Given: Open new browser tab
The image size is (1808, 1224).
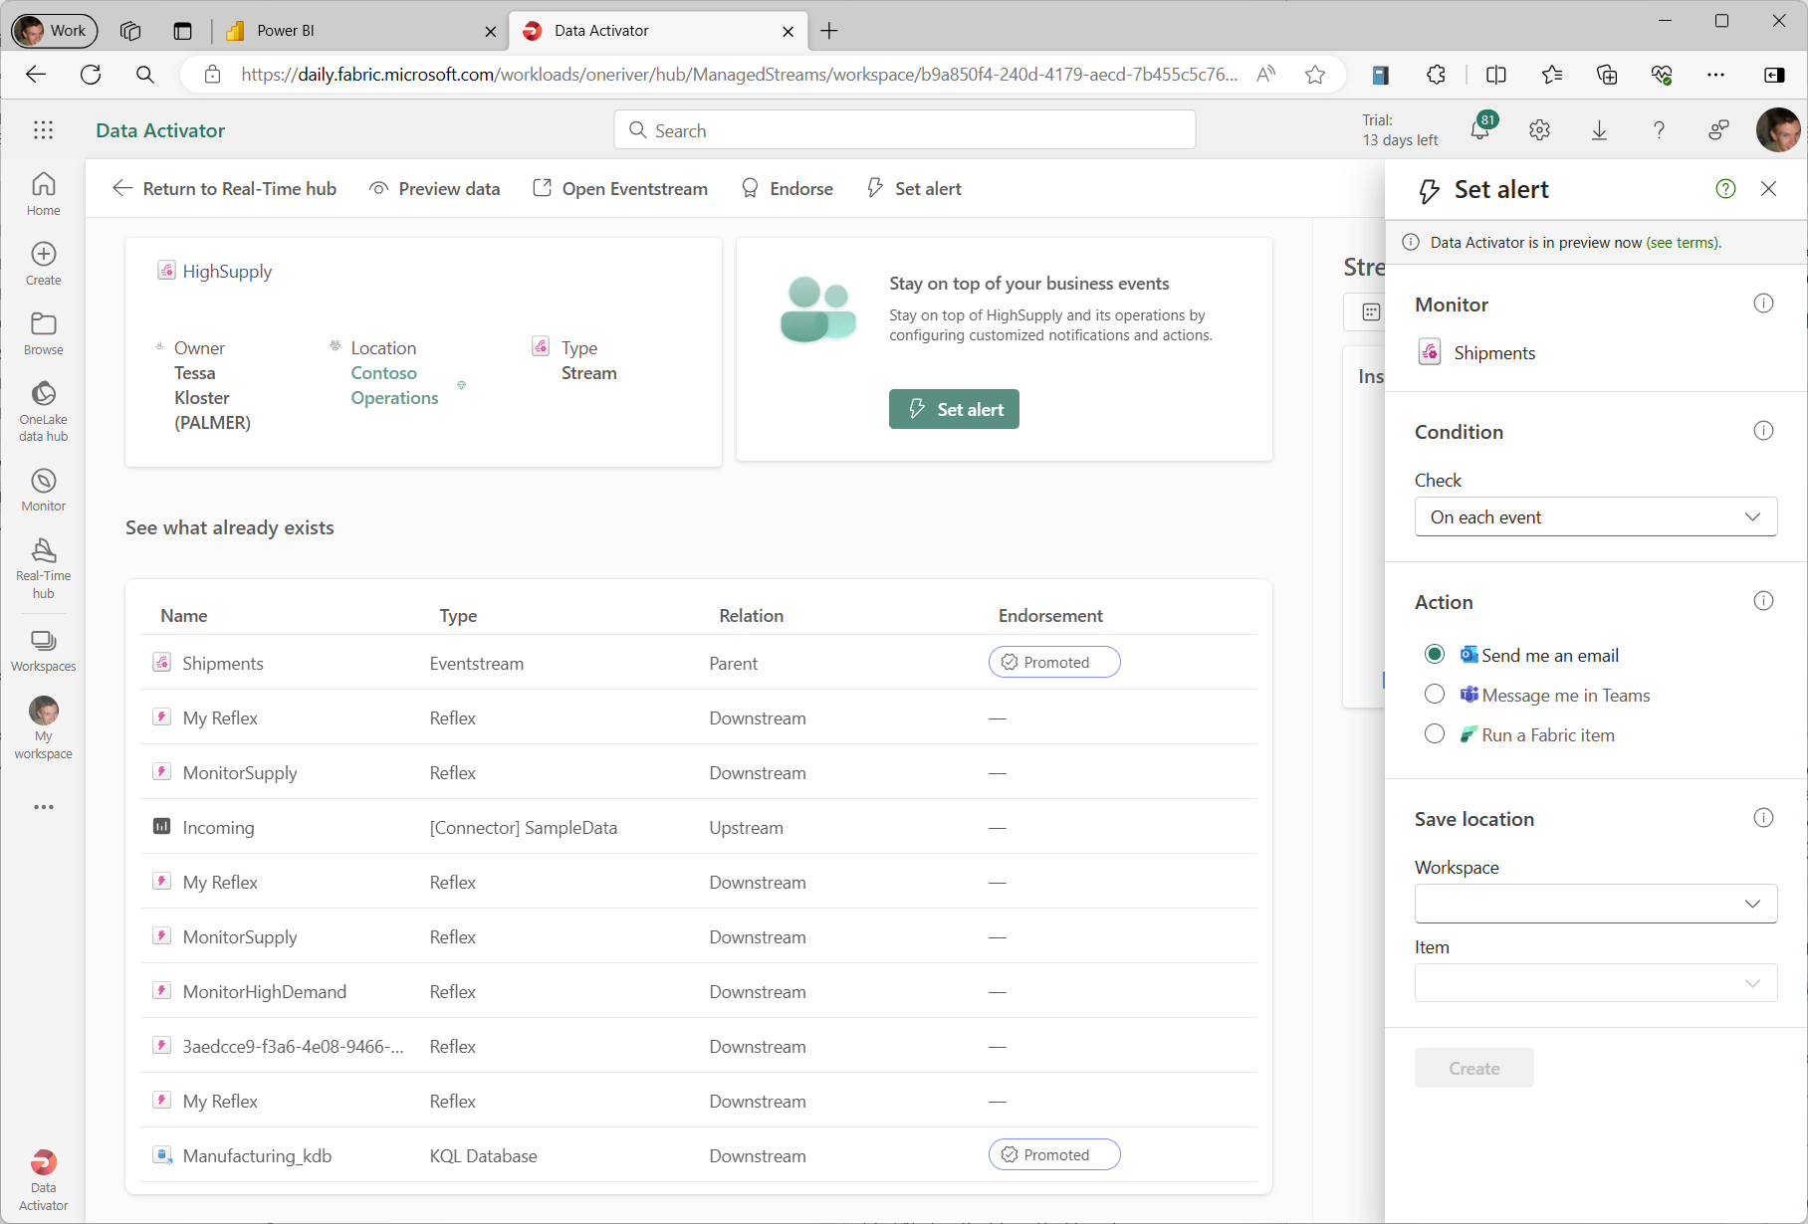Looking at the screenshot, I should click(x=828, y=31).
